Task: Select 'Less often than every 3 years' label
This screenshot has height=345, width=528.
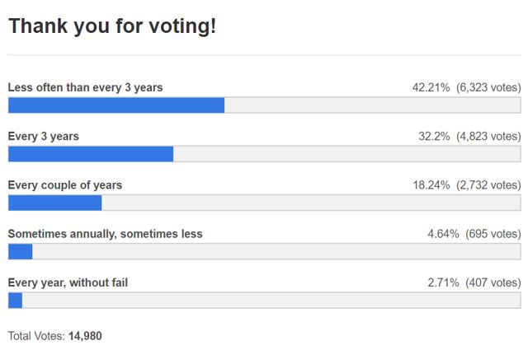Action: (x=85, y=87)
